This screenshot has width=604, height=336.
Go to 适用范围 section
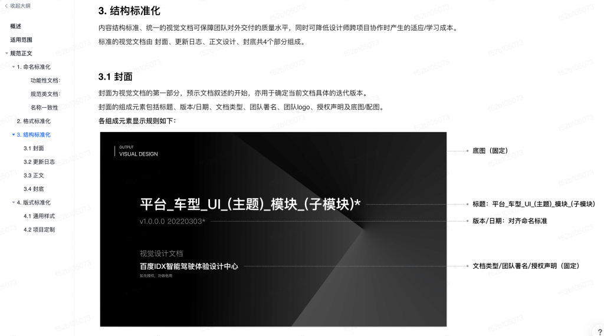coord(21,39)
